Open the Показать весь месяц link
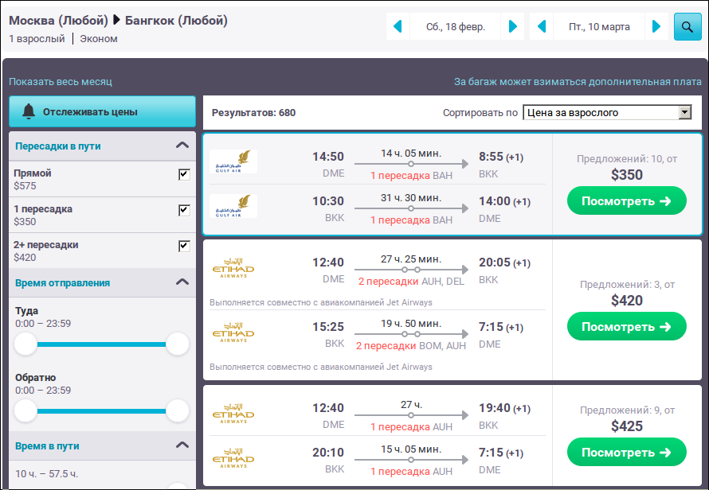The image size is (709, 490). 60,82
